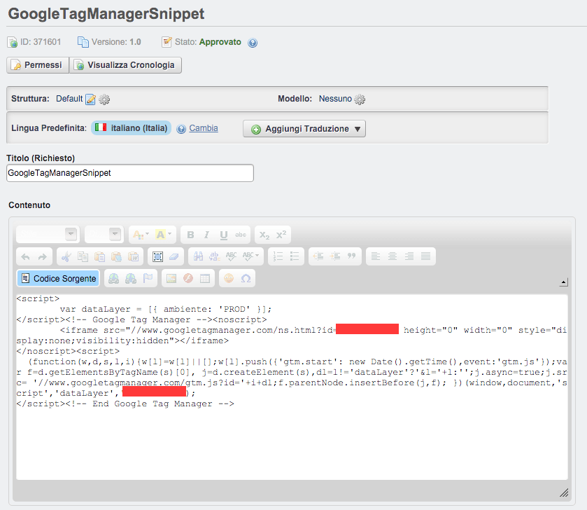The width and height of the screenshot is (587, 510).
Task: Collapse the editor toolbar arrow
Action: pyautogui.click(x=564, y=282)
